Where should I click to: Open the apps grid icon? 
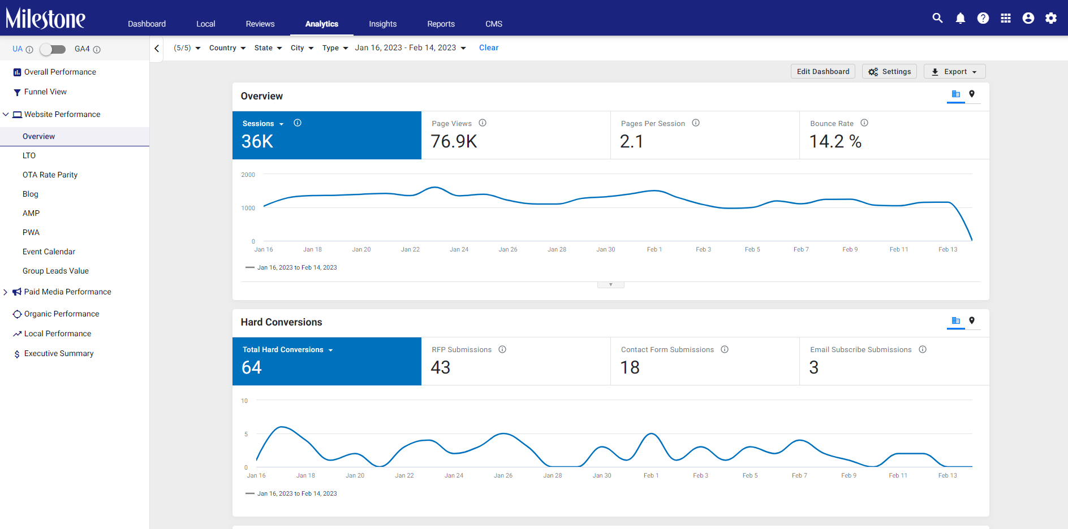pos(1006,18)
